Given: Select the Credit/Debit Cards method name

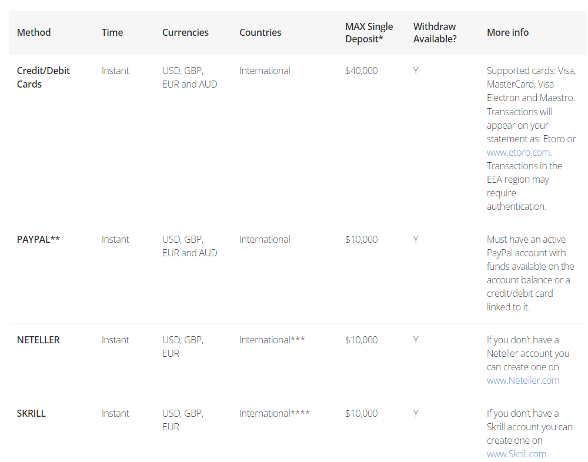Looking at the screenshot, I should point(43,77).
